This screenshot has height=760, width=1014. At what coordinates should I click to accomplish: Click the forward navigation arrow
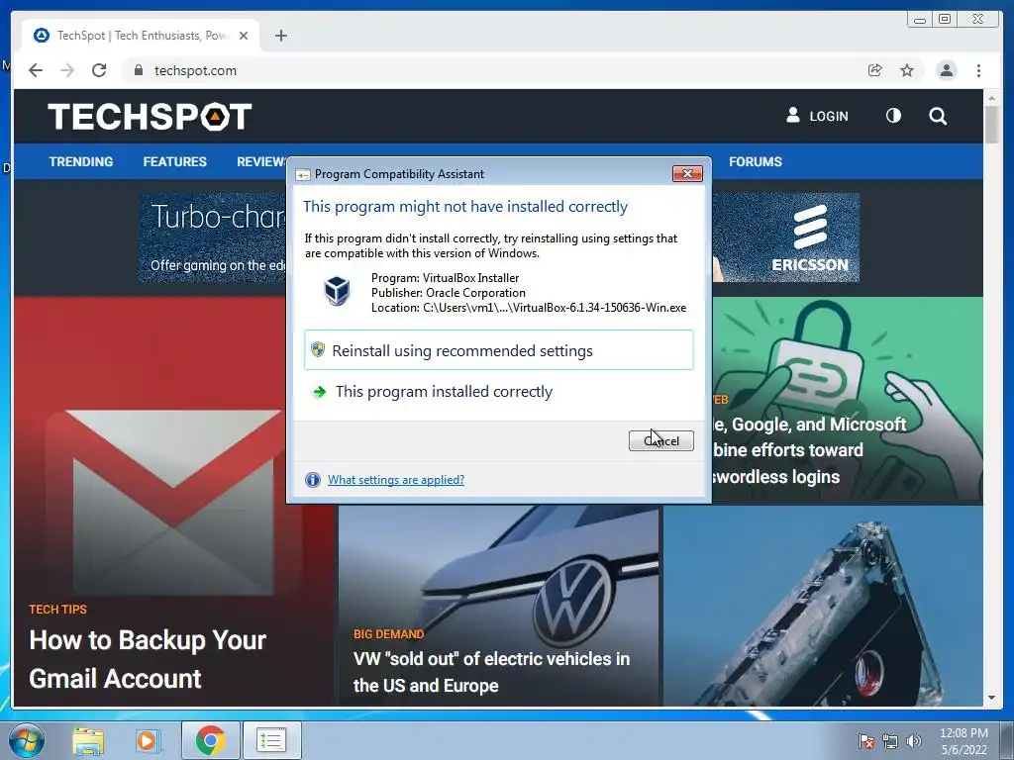pyautogui.click(x=67, y=70)
